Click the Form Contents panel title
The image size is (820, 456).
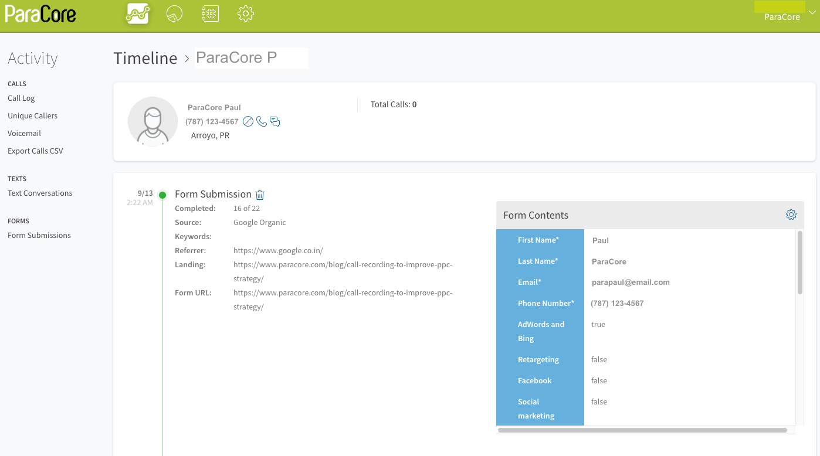(x=536, y=215)
